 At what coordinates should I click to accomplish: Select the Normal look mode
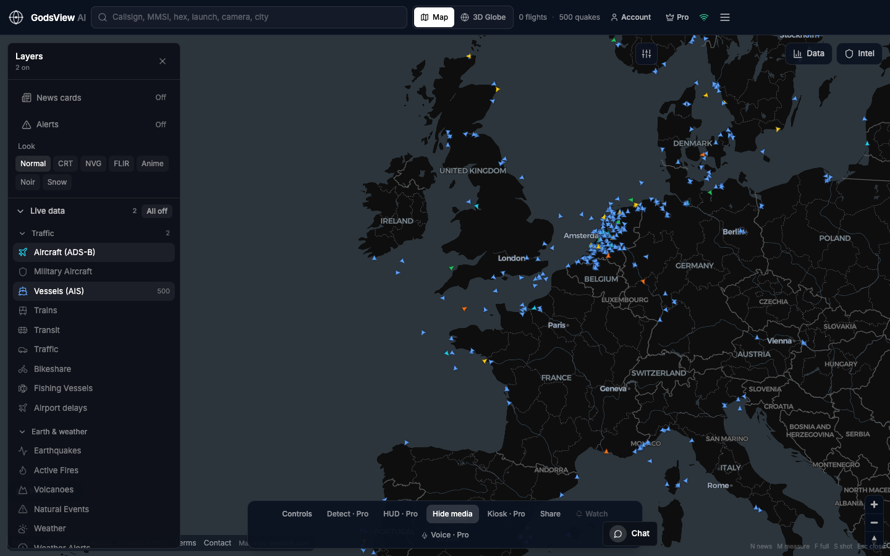coord(33,164)
